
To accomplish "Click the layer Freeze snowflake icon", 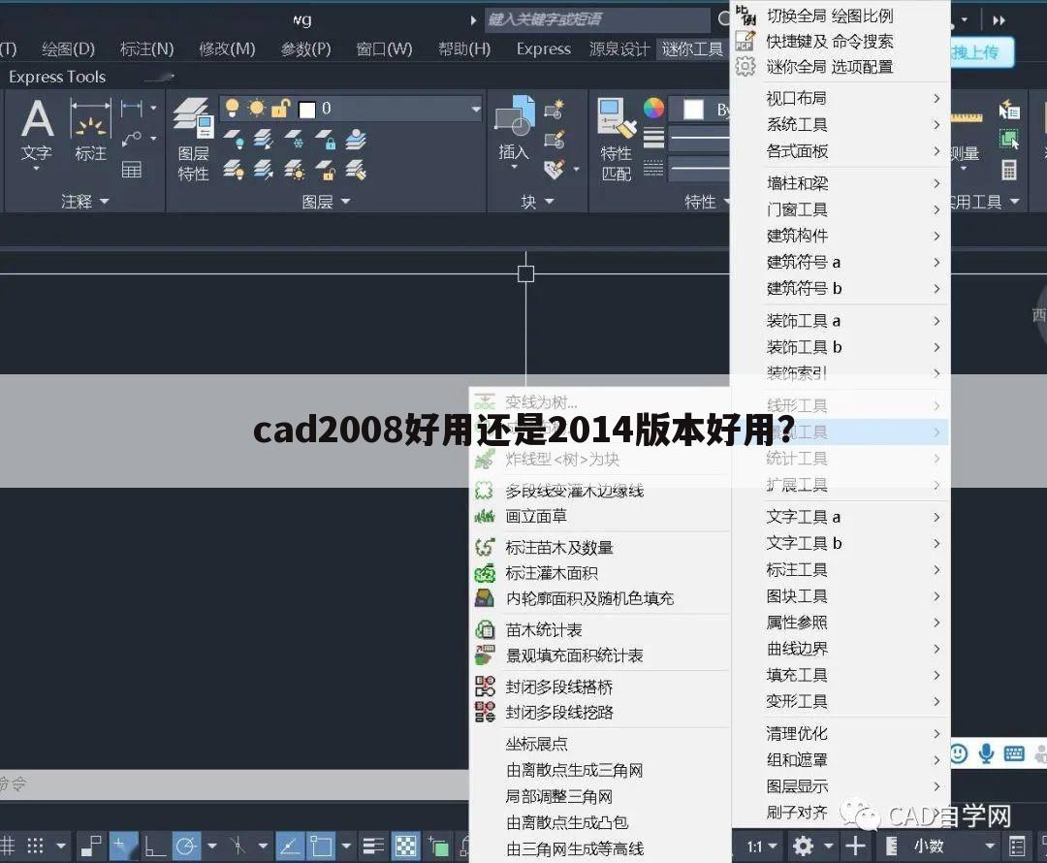I will click(x=295, y=139).
